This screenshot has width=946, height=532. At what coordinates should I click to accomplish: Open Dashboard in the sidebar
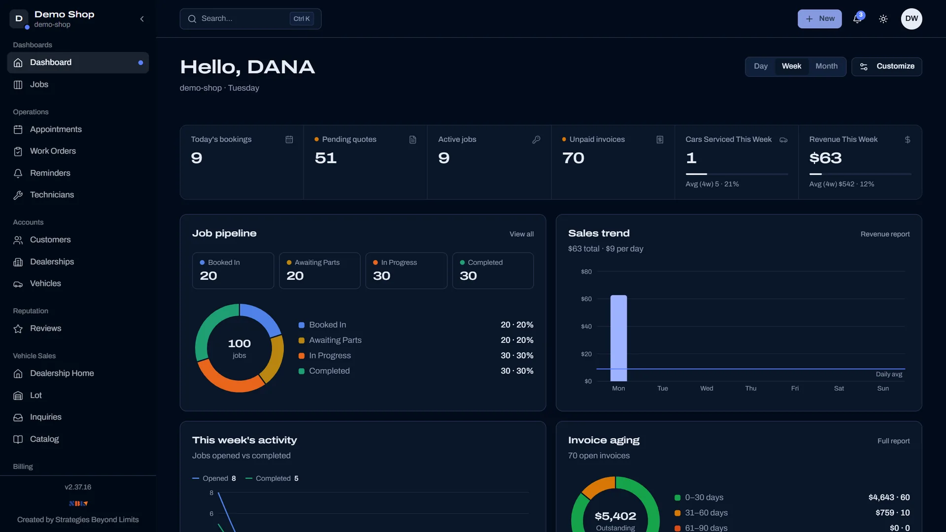78,63
